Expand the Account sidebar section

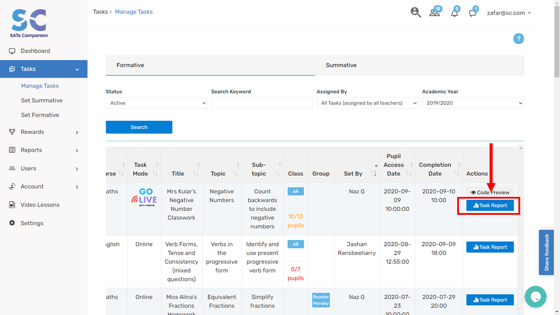tap(77, 187)
